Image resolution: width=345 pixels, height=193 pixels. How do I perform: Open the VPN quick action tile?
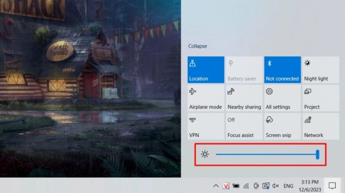click(206, 126)
